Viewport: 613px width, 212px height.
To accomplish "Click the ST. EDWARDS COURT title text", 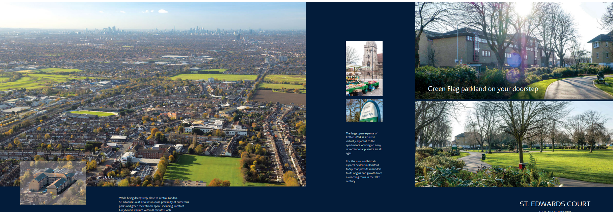I will point(555,204).
